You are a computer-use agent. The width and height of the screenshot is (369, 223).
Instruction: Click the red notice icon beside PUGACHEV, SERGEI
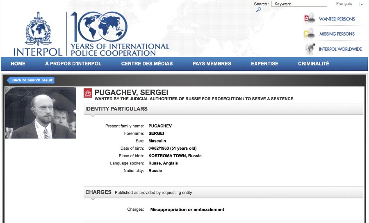[88, 93]
